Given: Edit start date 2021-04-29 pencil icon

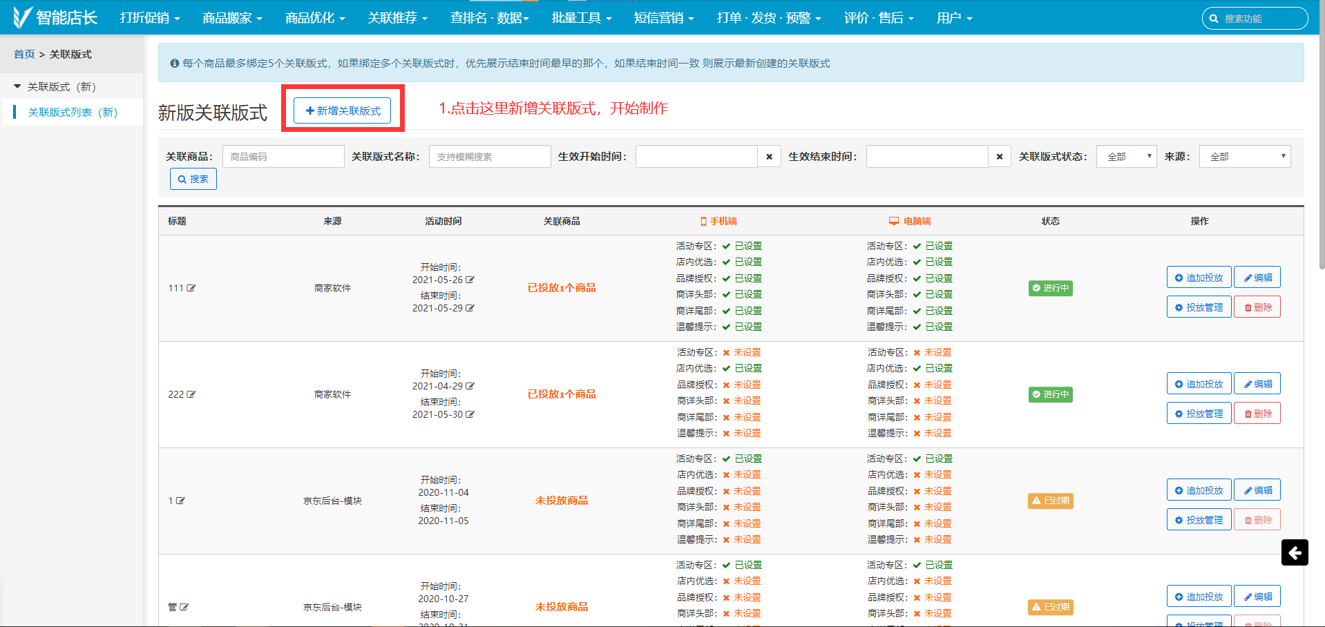Looking at the screenshot, I should tap(470, 386).
